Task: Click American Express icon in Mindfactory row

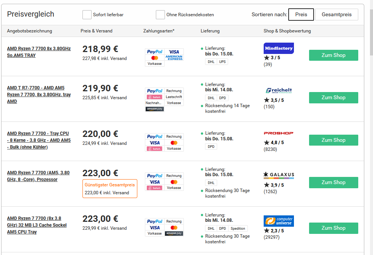Action: [x=174, y=58]
